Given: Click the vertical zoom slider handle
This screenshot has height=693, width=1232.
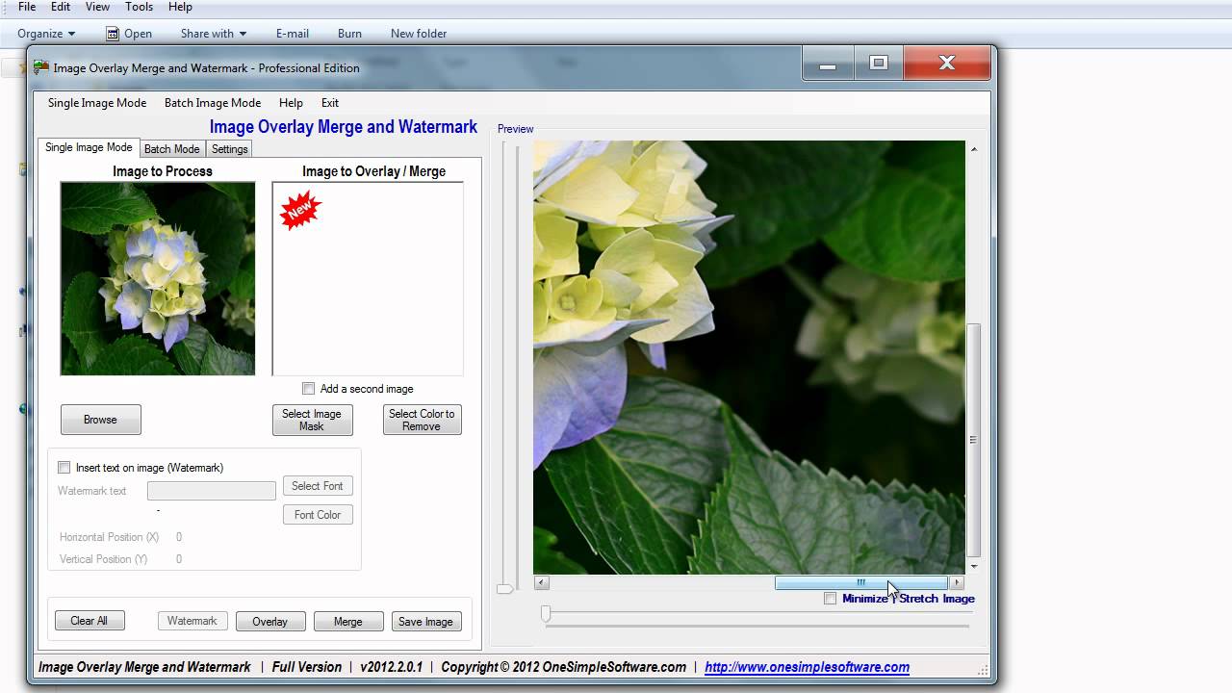Looking at the screenshot, I should coord(504,588).
